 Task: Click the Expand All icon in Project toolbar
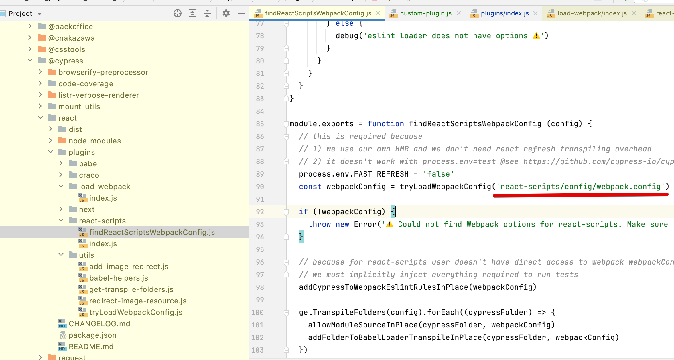coord(192,13)
